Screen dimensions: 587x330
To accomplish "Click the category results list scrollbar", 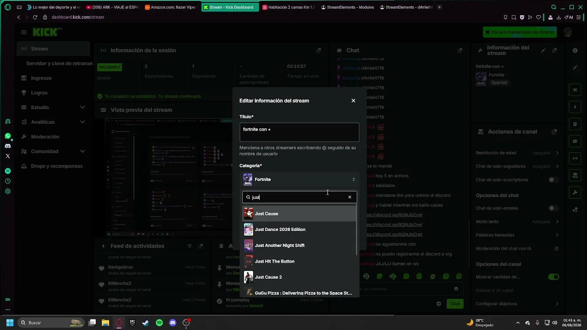I will [x=357, y=231].
